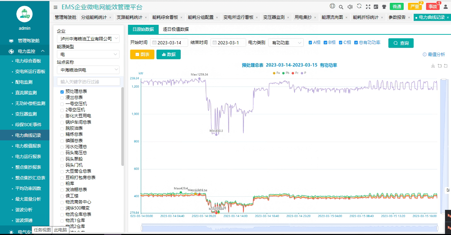Collapse the sidebar with the hamburger icon
The width and height of the screenshot is (451, 235).
pyautogui.click(x=55, y=7)
